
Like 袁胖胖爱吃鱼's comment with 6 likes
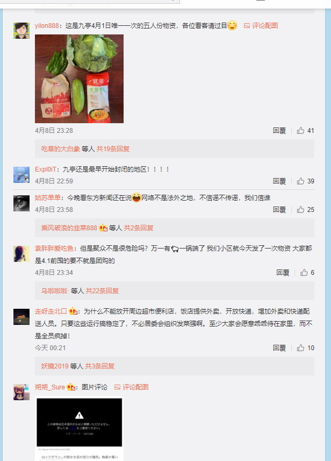point(304,273)
